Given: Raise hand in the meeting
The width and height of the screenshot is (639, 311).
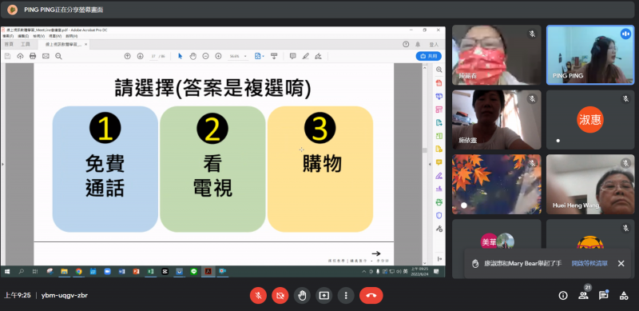Looking at the screenshot, I should tap(302, 296).
